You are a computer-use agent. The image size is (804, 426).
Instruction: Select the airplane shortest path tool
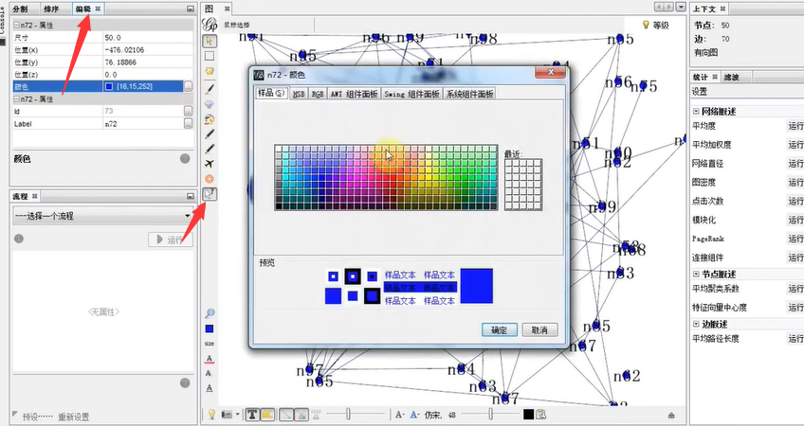[210, 164]
